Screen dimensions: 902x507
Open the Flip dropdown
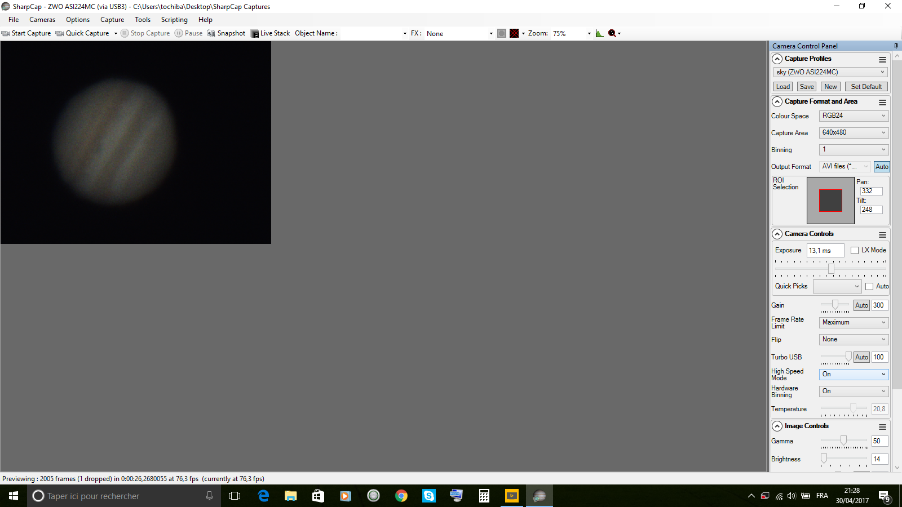pyautogui.click(x=854, y=340)
